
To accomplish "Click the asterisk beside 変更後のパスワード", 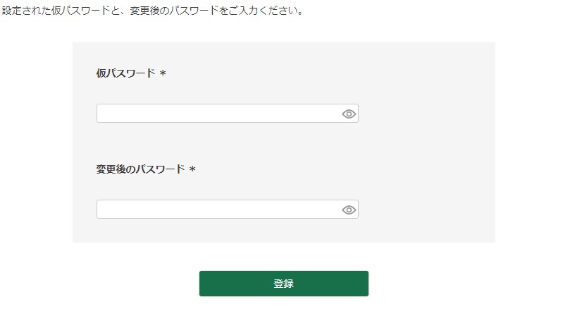I will pyautogui.click(x=192, y=170).
